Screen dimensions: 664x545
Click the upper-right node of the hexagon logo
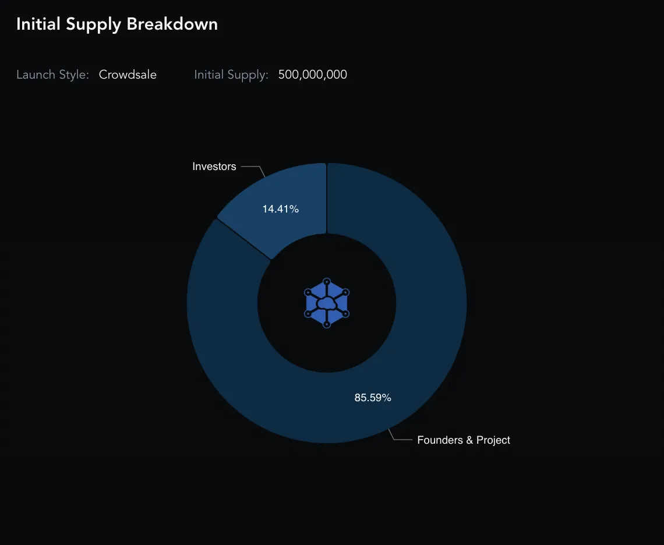[x=345, y=292]
